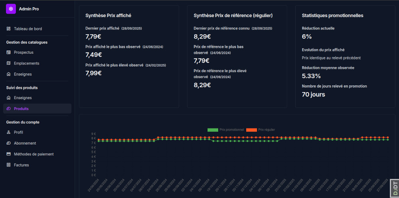Screen dimensions: 399x198
Task: Click the Statistiques promotionnelles card heading
Action: [332, 16]
